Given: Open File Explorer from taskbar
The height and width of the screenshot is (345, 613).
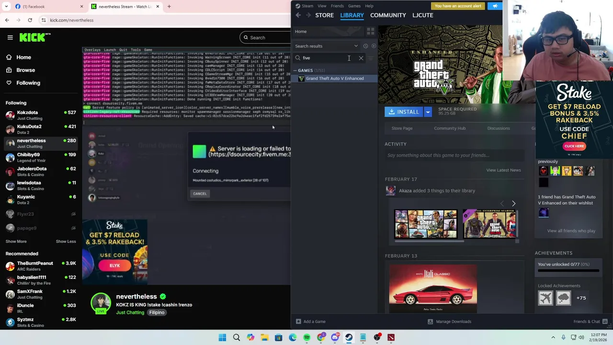Looking at the screenshot, I should click(x=264, y=337).
